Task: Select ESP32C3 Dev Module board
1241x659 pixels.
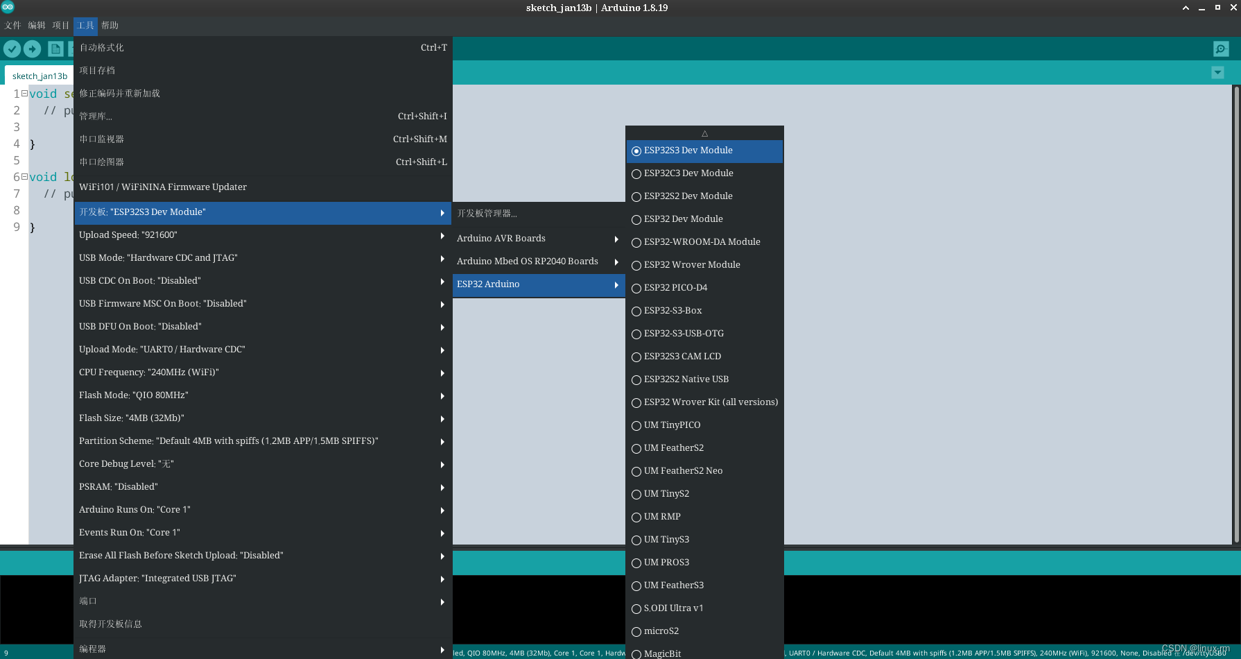Action: coord(704,173)
